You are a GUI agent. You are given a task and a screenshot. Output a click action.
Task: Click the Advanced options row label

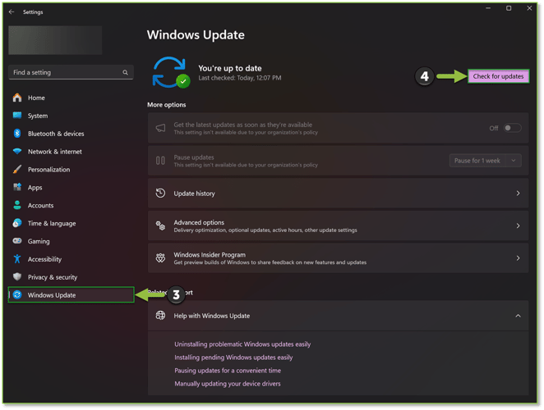tap(199, 222)
